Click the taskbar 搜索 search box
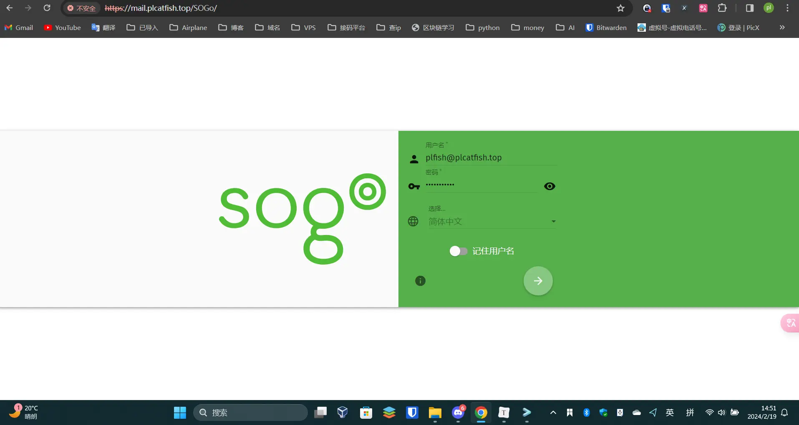The image size is (799, 425). click(x=250, y=412)
